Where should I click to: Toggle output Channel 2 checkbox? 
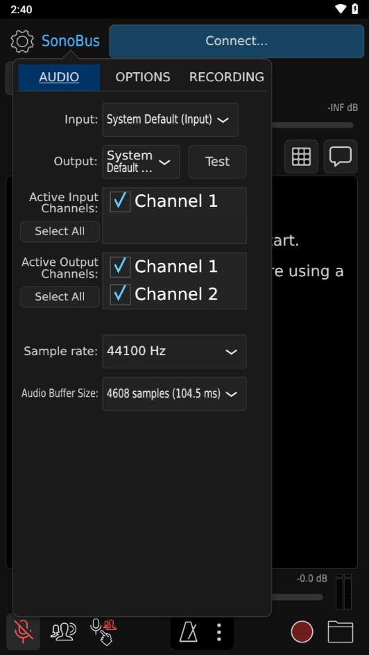pyautogui.click(x=120, y=294)
